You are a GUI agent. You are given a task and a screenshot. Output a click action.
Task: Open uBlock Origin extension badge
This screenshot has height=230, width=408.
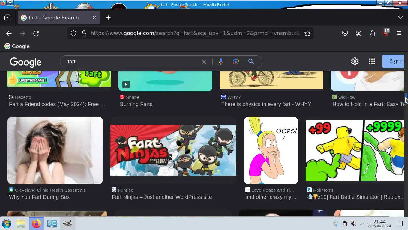pos(386,33)
